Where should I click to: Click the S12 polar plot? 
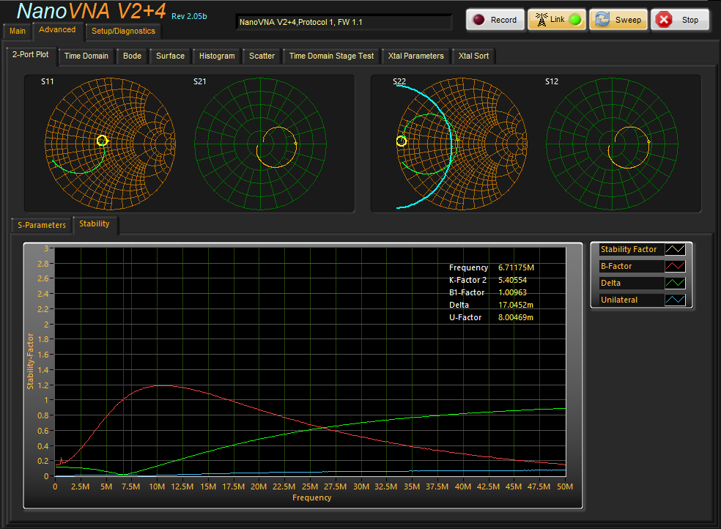point(612,144)
